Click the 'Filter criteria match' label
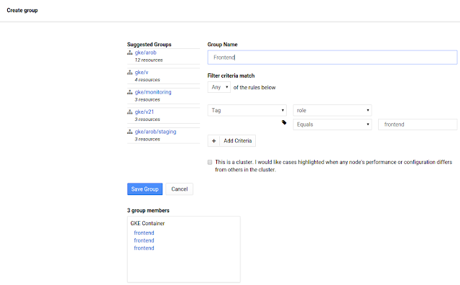 [x=231, y=76]
